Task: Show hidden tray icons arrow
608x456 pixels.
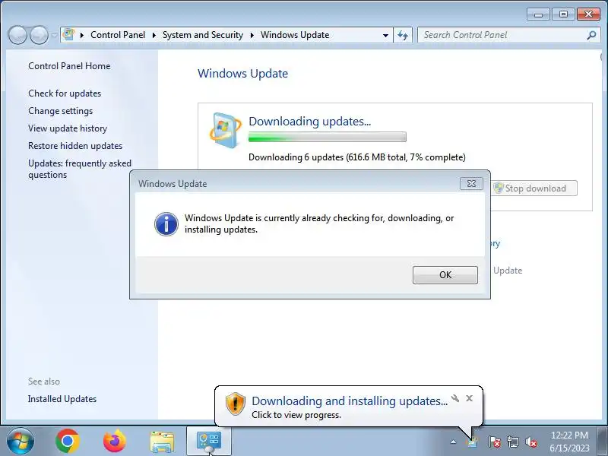Action: [453, 442]
